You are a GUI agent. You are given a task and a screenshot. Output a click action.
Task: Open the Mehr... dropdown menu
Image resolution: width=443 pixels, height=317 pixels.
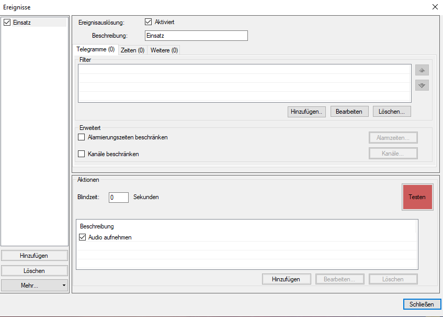[x=34, y=285]
